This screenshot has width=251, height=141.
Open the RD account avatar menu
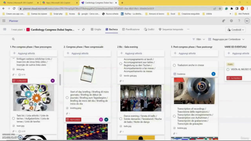[247, 21]
